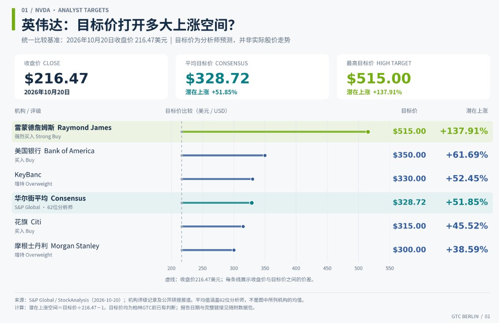499x323 pixels.
Task: Click the $330.00 target price
Action: click(409, 178)
